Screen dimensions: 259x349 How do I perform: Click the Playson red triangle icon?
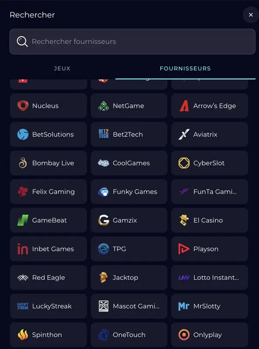pos(184,249)
